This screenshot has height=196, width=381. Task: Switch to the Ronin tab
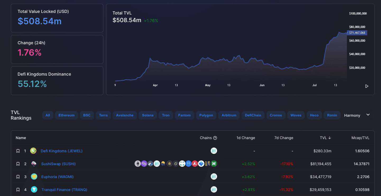tap(332, 115)
